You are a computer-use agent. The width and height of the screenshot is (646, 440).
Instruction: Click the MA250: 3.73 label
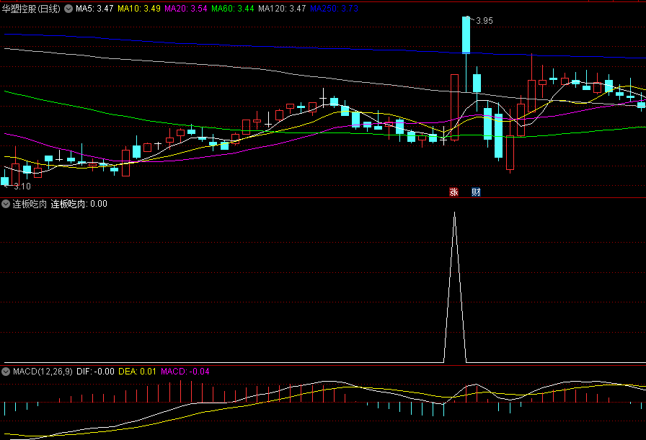coord(334,9)
